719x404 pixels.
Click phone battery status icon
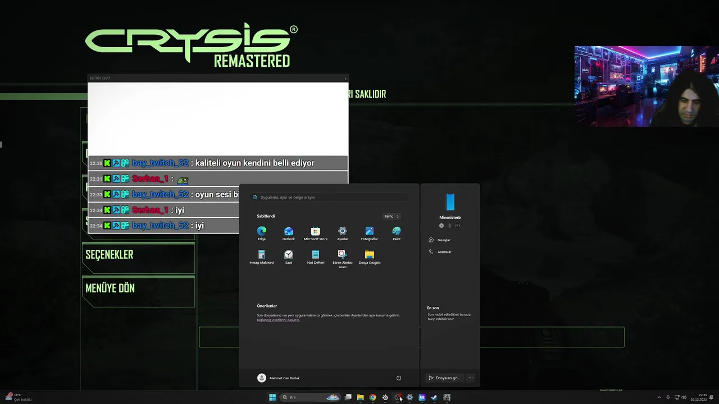[458, 226]
